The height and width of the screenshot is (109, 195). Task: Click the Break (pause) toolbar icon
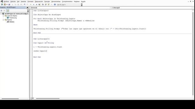point(34,5)
